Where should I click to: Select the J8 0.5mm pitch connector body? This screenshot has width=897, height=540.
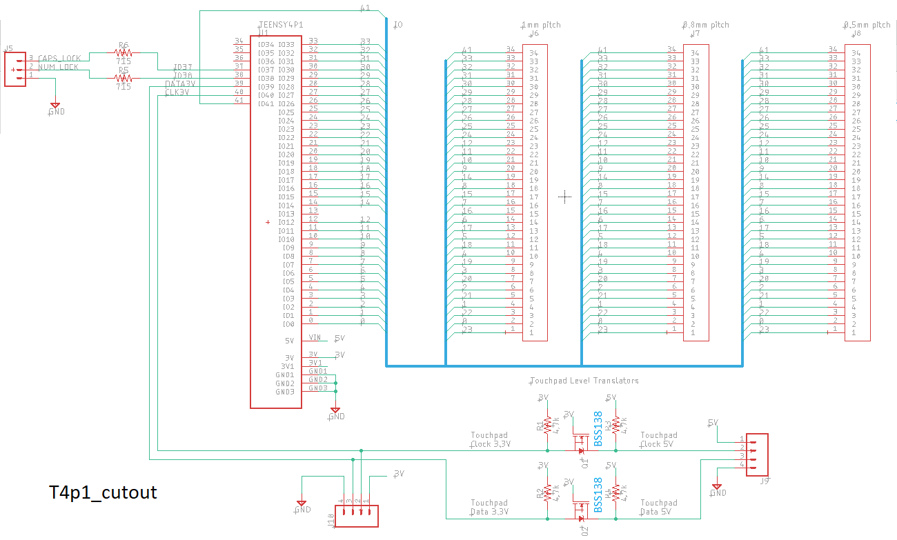(859, 192)
